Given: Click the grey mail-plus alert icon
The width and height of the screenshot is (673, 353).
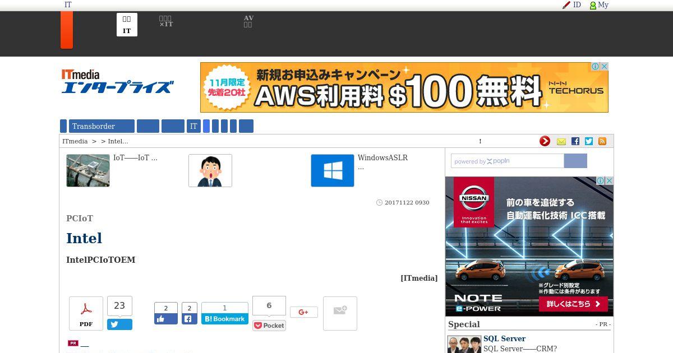Looking at the screenshot, I should pyautogui.click(x=340, y=313).
